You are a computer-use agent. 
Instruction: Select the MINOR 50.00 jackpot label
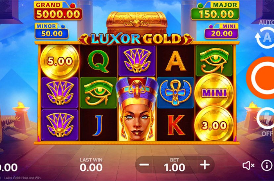click(x=52, y=31)
